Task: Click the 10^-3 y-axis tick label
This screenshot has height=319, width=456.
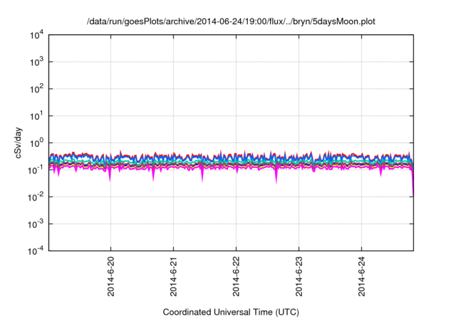Action: coord(36,224)
